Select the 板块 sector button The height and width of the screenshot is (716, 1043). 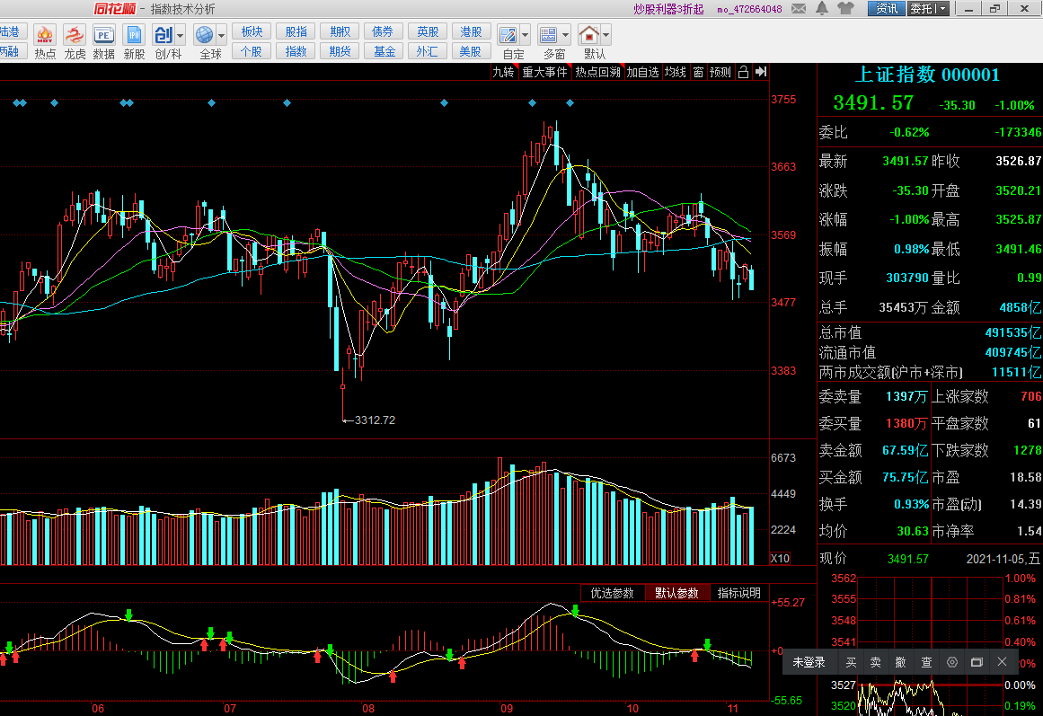pyautogui.click(x=252, y=32)
